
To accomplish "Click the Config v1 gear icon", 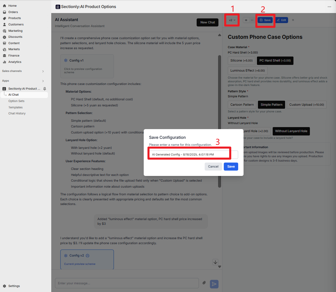I will click(66, 61).
